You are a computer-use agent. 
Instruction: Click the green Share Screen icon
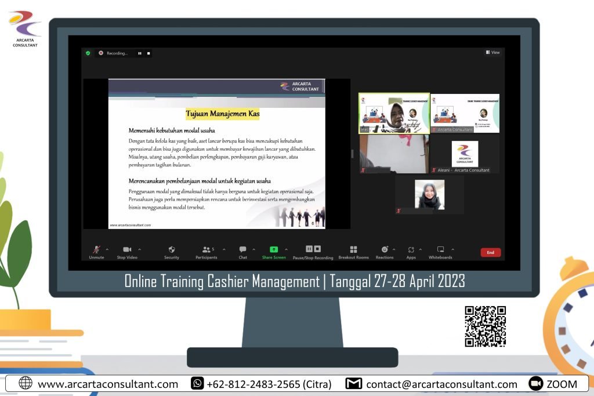click(x=274, y=249)
